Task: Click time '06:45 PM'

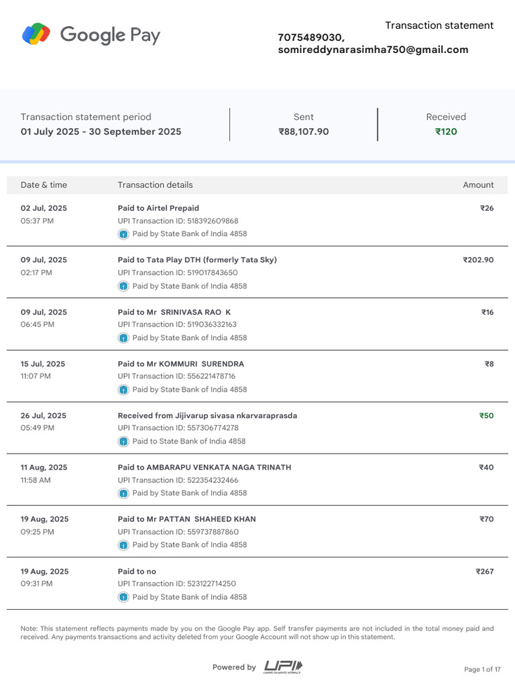Action: click(x=38, y=324)
